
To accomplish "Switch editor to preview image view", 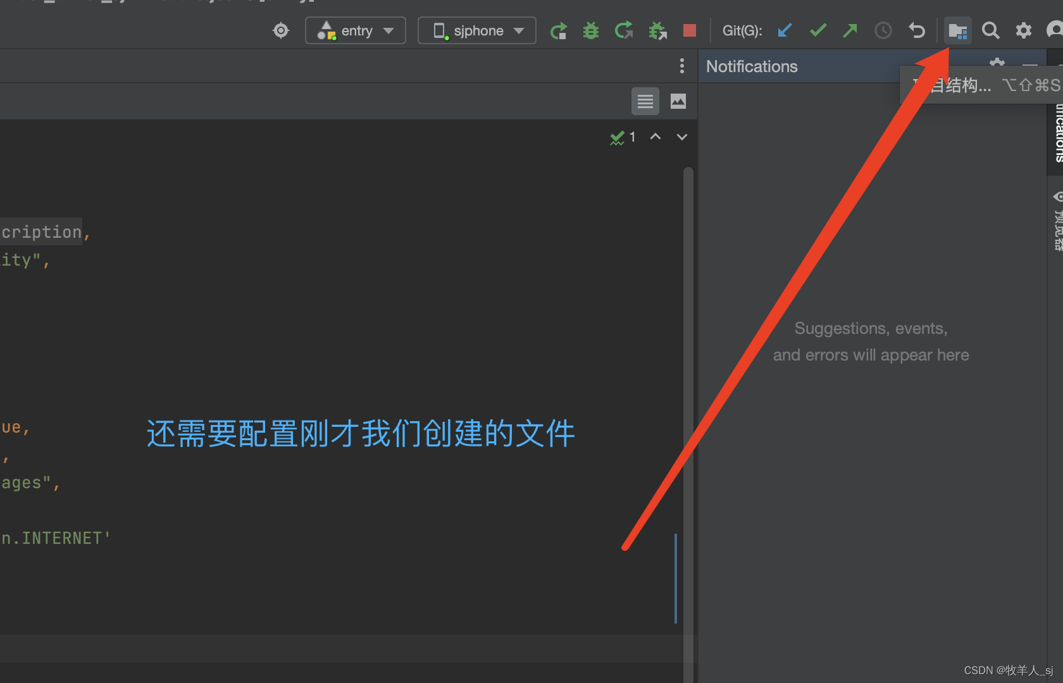I will (678, 101).
